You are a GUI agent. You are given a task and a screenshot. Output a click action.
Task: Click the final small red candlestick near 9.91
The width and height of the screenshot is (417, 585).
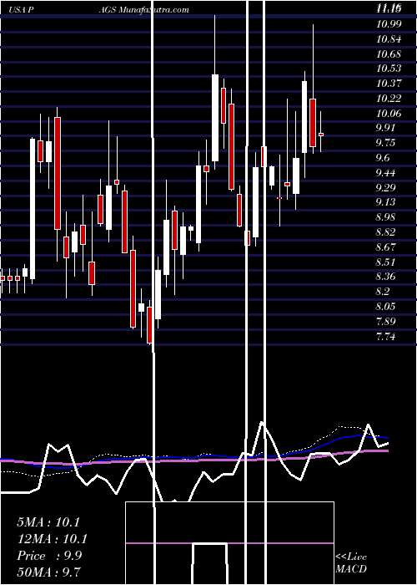pyautogui.click(x=321, y=135)
